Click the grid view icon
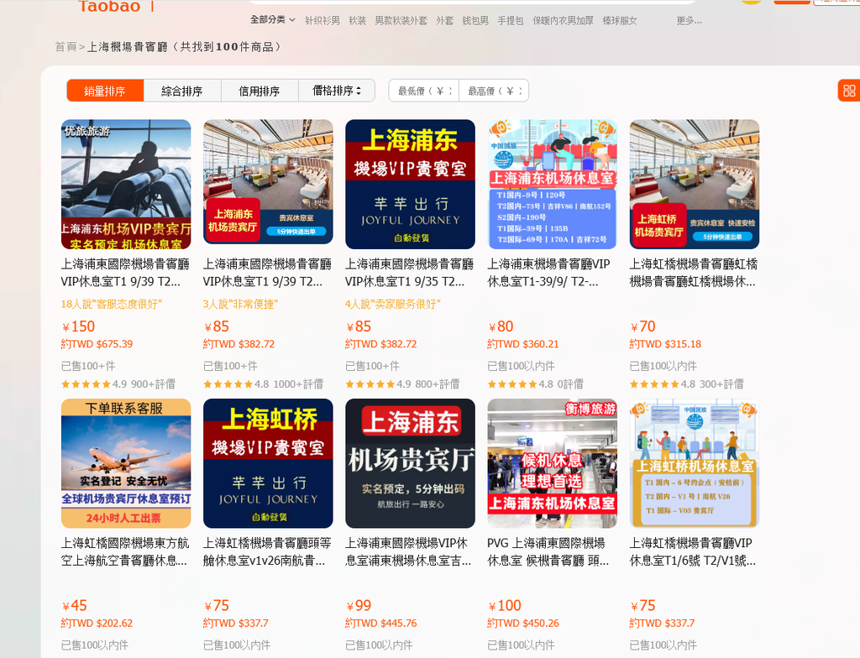Image resolution: width=860 pixels, height=658 pixels. point(849,91)
